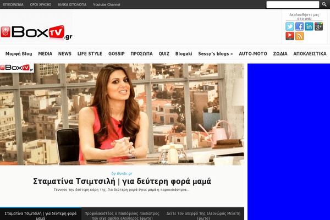This screenshot has height=220, width=330.
Task: Click excerpt text 'Γέννησε την δεύτερη κόρη της'
Action: (x=122, y=190)
